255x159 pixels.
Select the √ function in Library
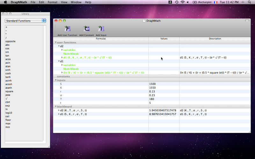6,99
